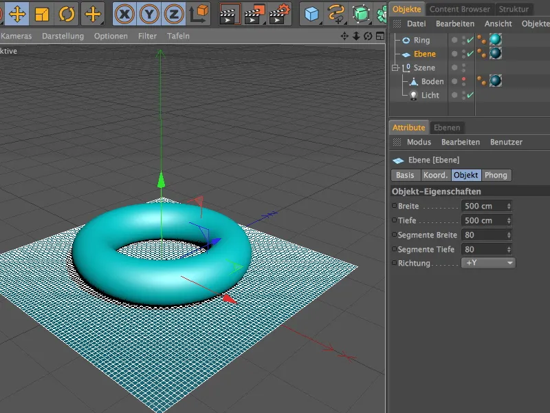
Task: Open the Filter menu in viewport
Action: pyautogui.click(x=147, y=36)
